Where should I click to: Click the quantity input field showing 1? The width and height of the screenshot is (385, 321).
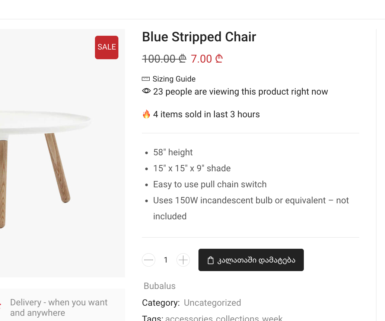click(166, 260)
